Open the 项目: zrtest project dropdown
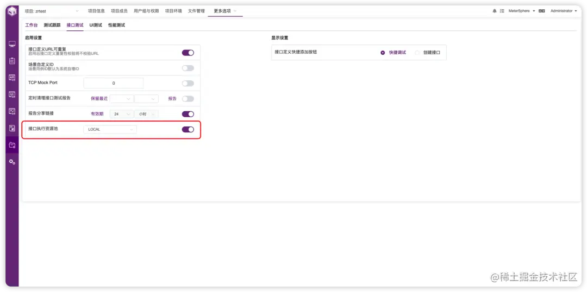Viewport: 587px width, 292px height. click(52, 11)
